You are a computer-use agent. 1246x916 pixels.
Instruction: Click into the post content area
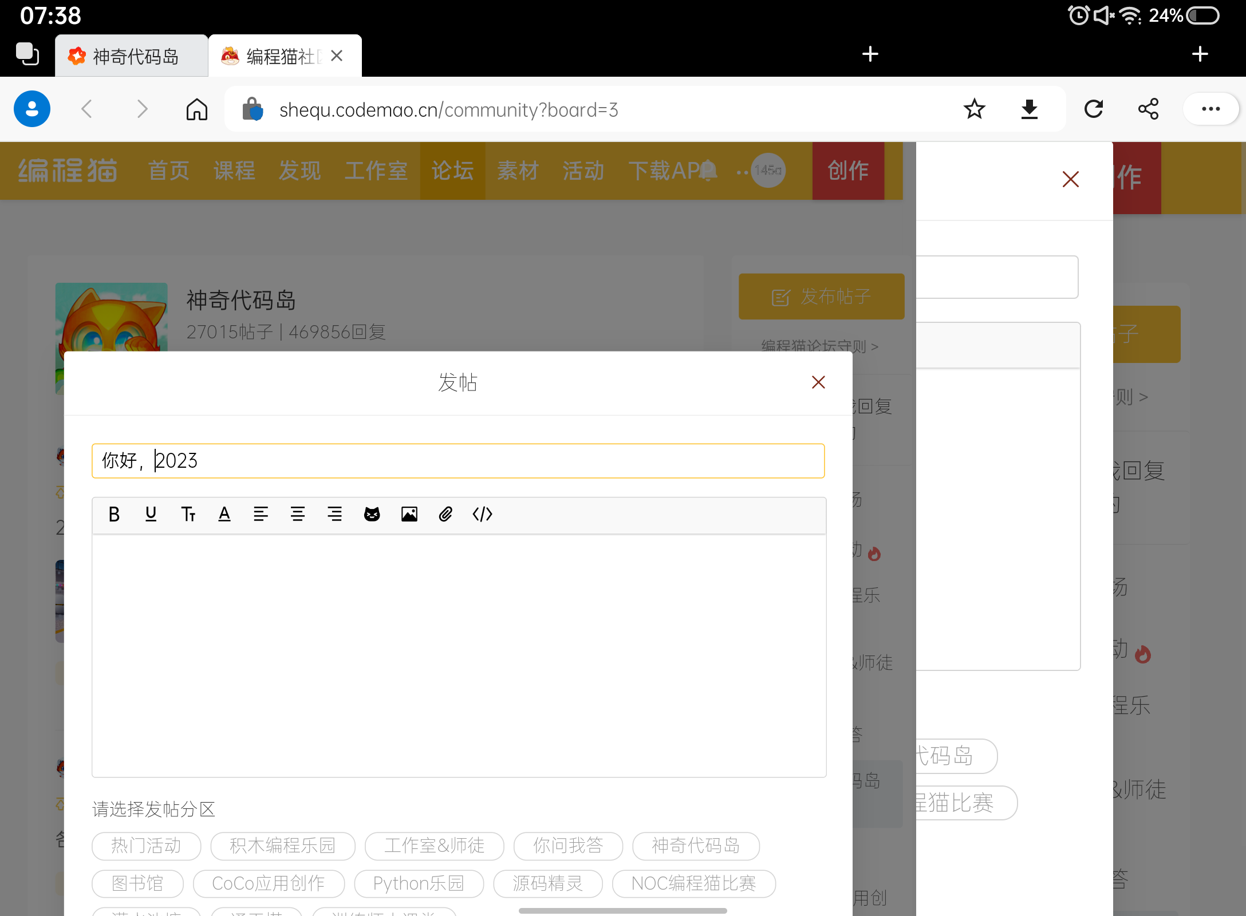459,656
